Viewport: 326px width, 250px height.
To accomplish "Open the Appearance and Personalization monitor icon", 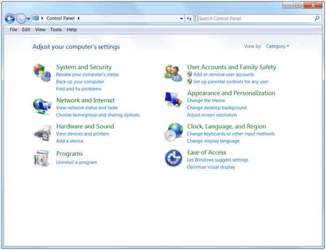I will click(x=173, y=99).
